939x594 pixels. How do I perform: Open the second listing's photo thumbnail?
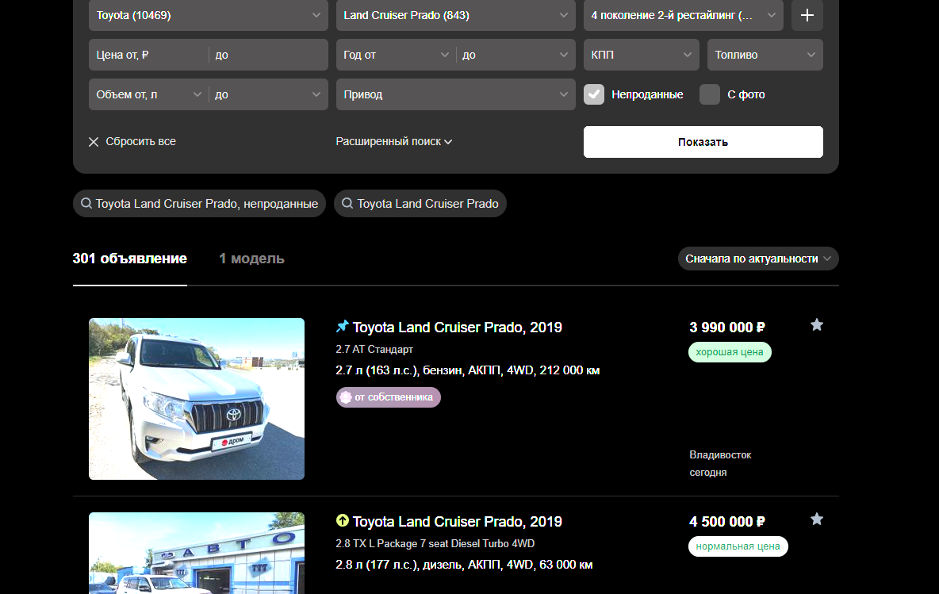197,553
